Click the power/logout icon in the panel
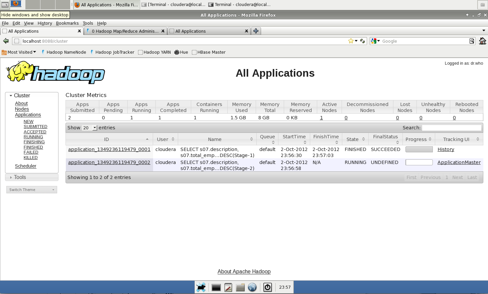This screenshot has width=488, height=294. click(268, 287)
